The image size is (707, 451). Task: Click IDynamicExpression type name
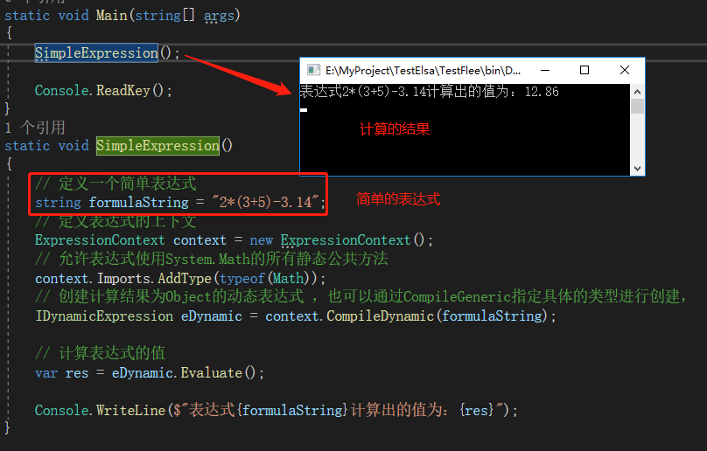[x=104, y=316]
